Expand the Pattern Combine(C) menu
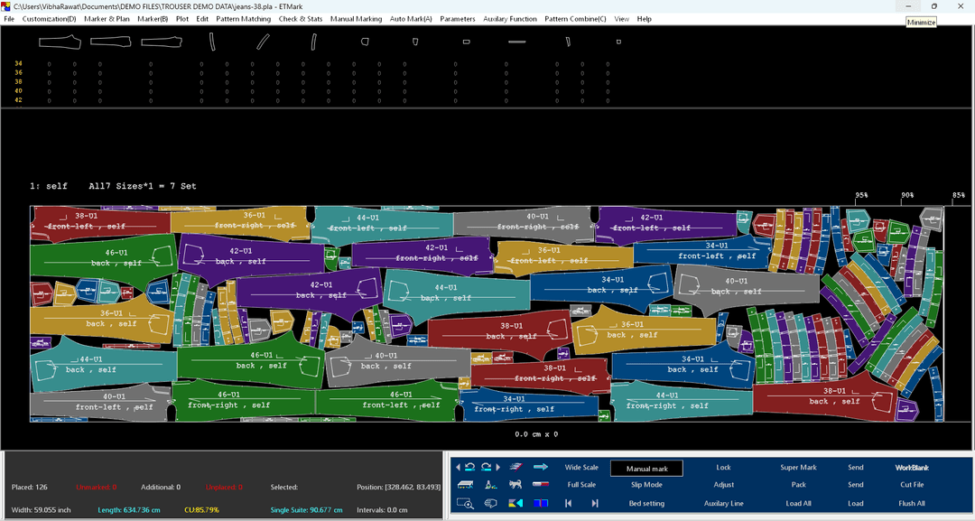 click(x=575, y=19)
